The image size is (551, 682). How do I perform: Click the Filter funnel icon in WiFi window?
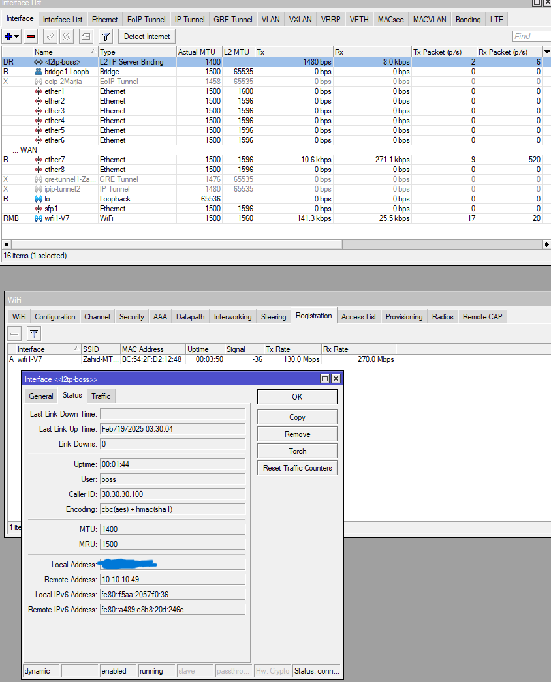[x=34, y=334]
